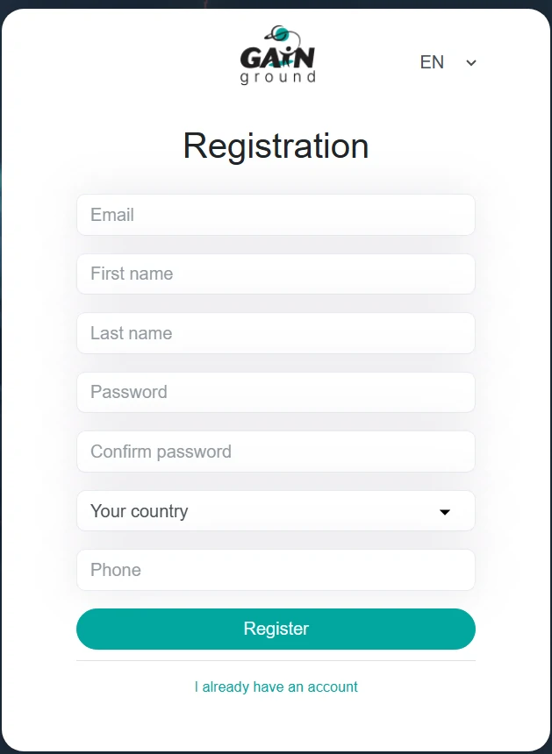Focus the Confirm password field

[x=276, y=452]
